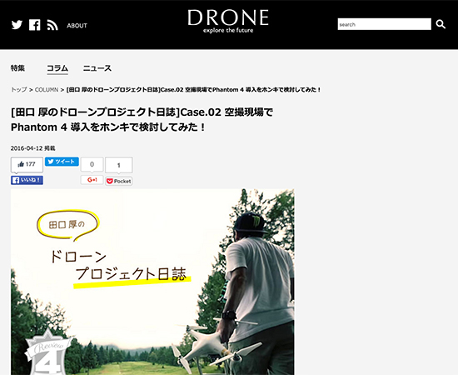Click the Google plus count bubble showing 0
The height and width of the screenshot is (375, 458).
pyautogui.click(x=92, y=164)
